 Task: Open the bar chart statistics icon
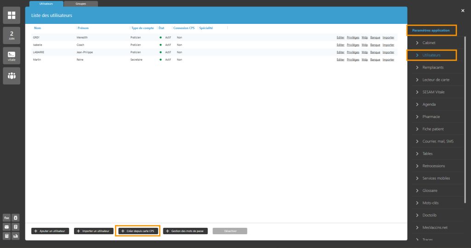pyautogui.click(x=16, y=236)
